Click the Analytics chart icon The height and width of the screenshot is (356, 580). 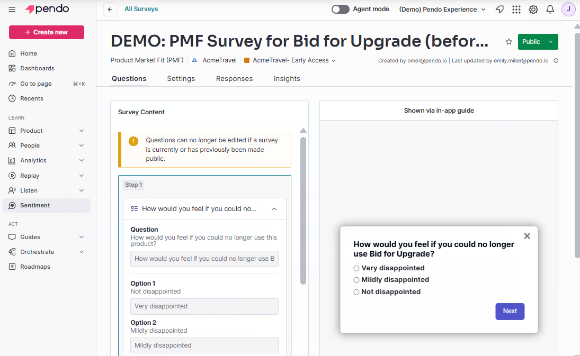(12, 160)
